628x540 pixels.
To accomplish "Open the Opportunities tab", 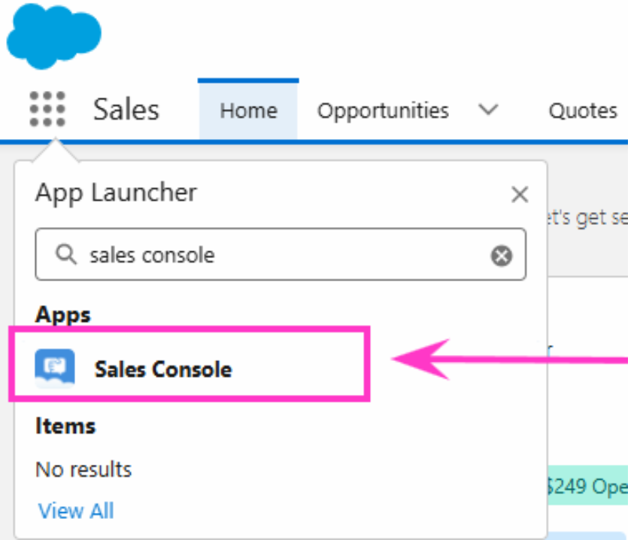I will pyautogui.click(x=383, y=111).
